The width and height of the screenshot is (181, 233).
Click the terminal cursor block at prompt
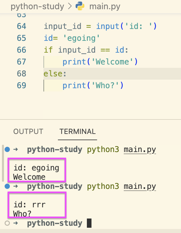tap(89, 223)
